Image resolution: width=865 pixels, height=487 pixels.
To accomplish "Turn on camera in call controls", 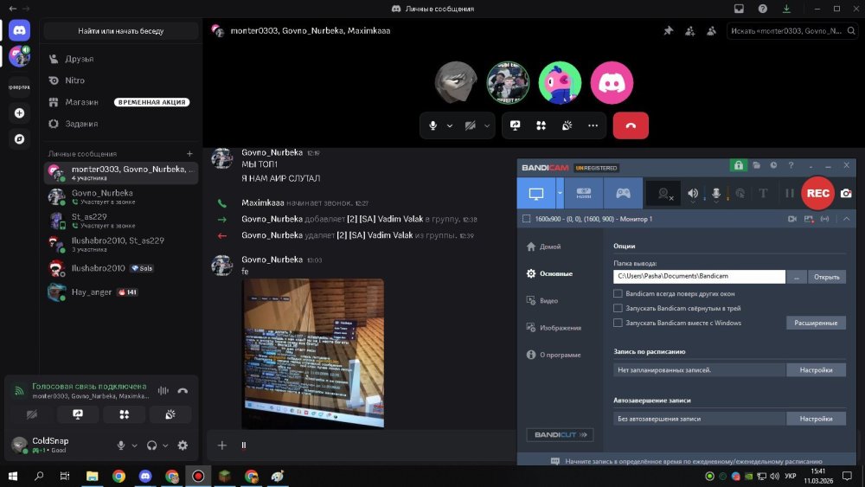I will tap(470, 125).
